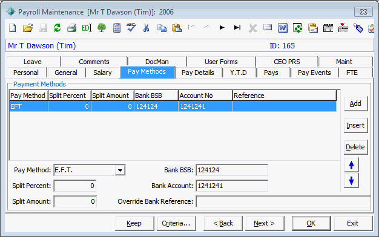Open the green tree icon
The height and width of the screenshot is (237, 379).
tap(102, 28)
